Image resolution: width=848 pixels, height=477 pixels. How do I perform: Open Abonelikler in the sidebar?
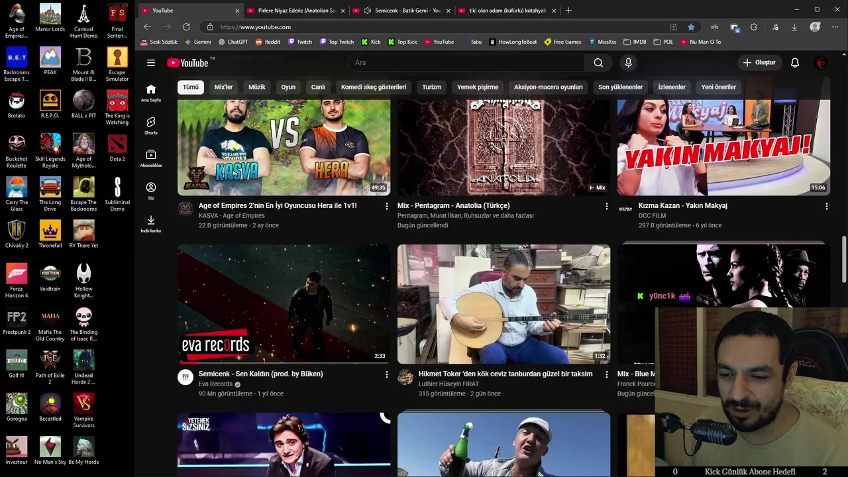click(x=151, y=158)
